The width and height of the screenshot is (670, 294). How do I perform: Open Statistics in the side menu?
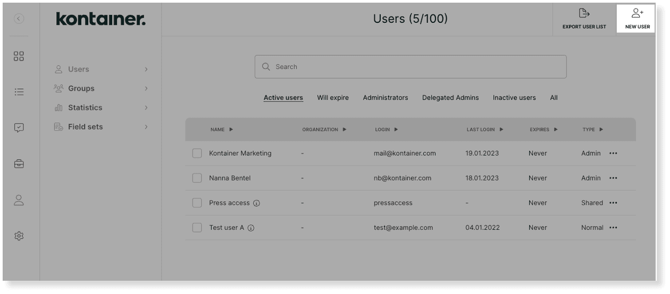point(85,108)
